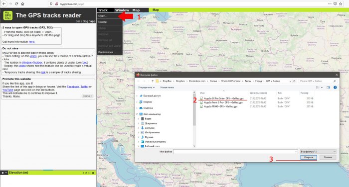Maximize the Elevation panel with the expand icon

89,173
